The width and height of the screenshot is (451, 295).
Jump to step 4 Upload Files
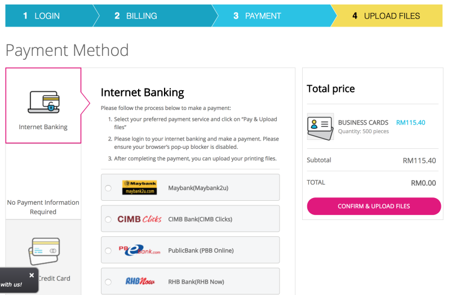[x=387, y=16]
